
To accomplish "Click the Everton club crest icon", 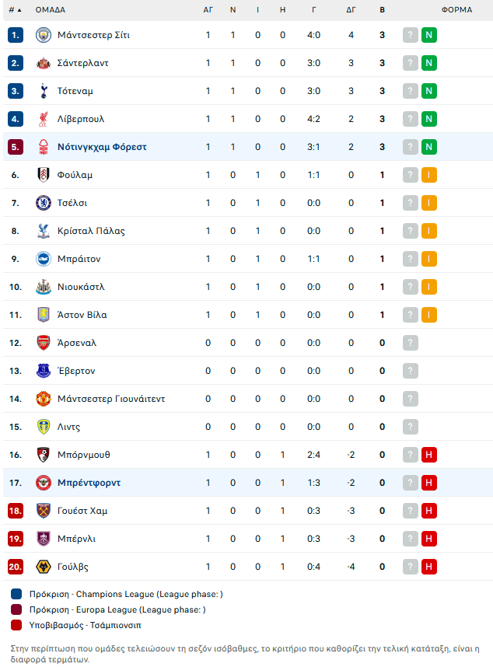I will [43, 371].
